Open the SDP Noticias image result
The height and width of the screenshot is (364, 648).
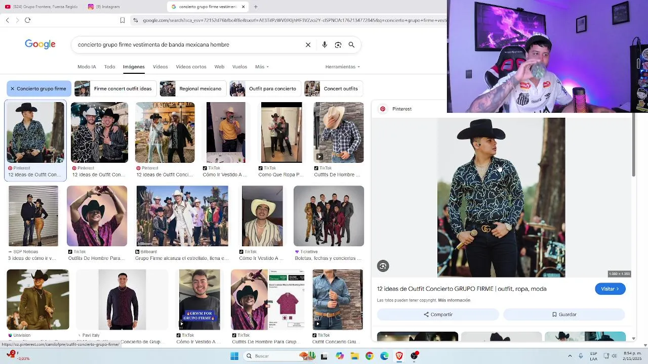[x=33, y=216]
